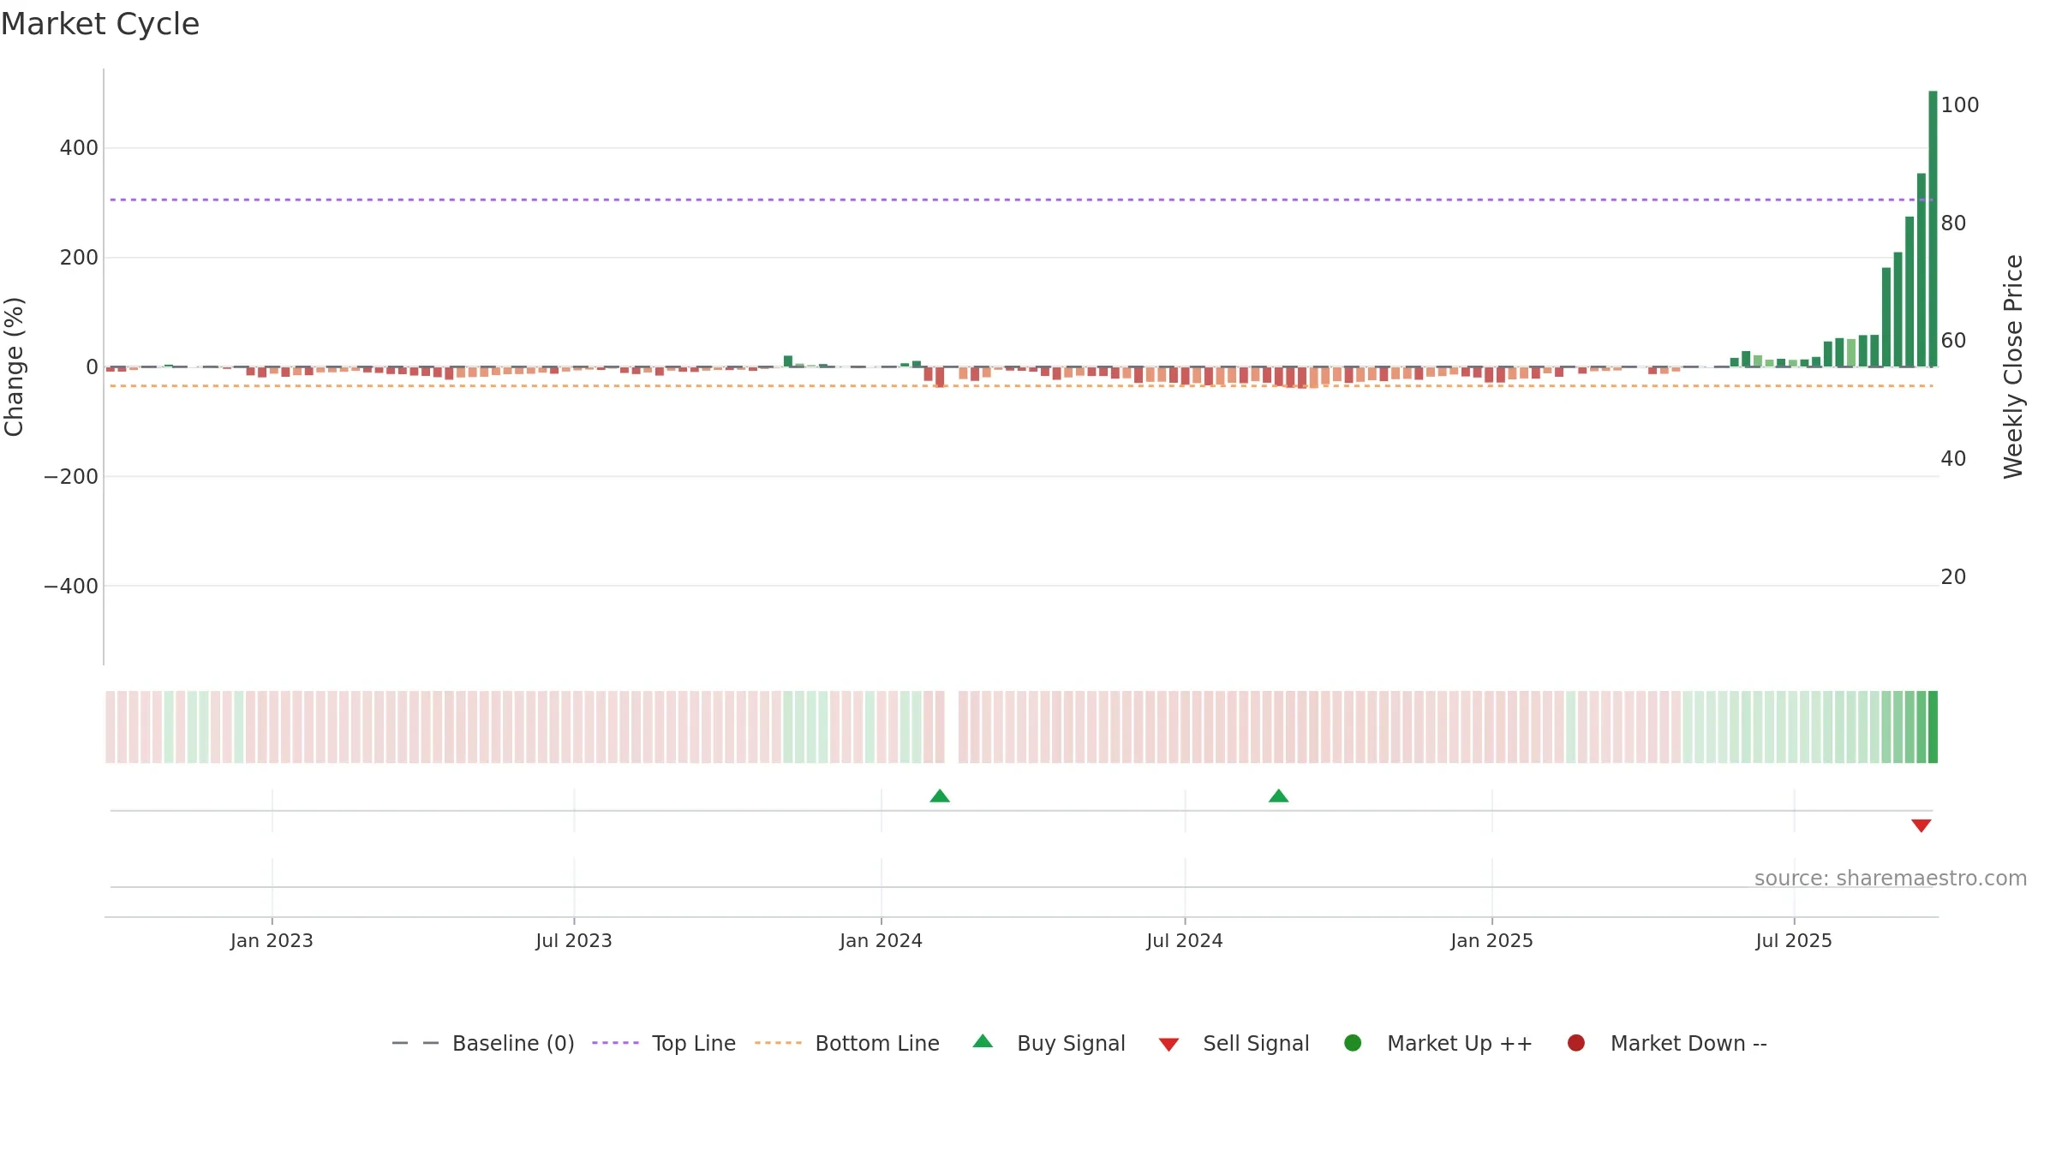Toggle the Baseline (0) legend entry
This screenshot has height=1156, width=2056.
click(482, 1043)
